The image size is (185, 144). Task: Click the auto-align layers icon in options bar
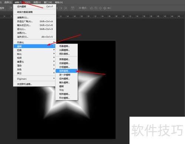click(x=73, y=8)
